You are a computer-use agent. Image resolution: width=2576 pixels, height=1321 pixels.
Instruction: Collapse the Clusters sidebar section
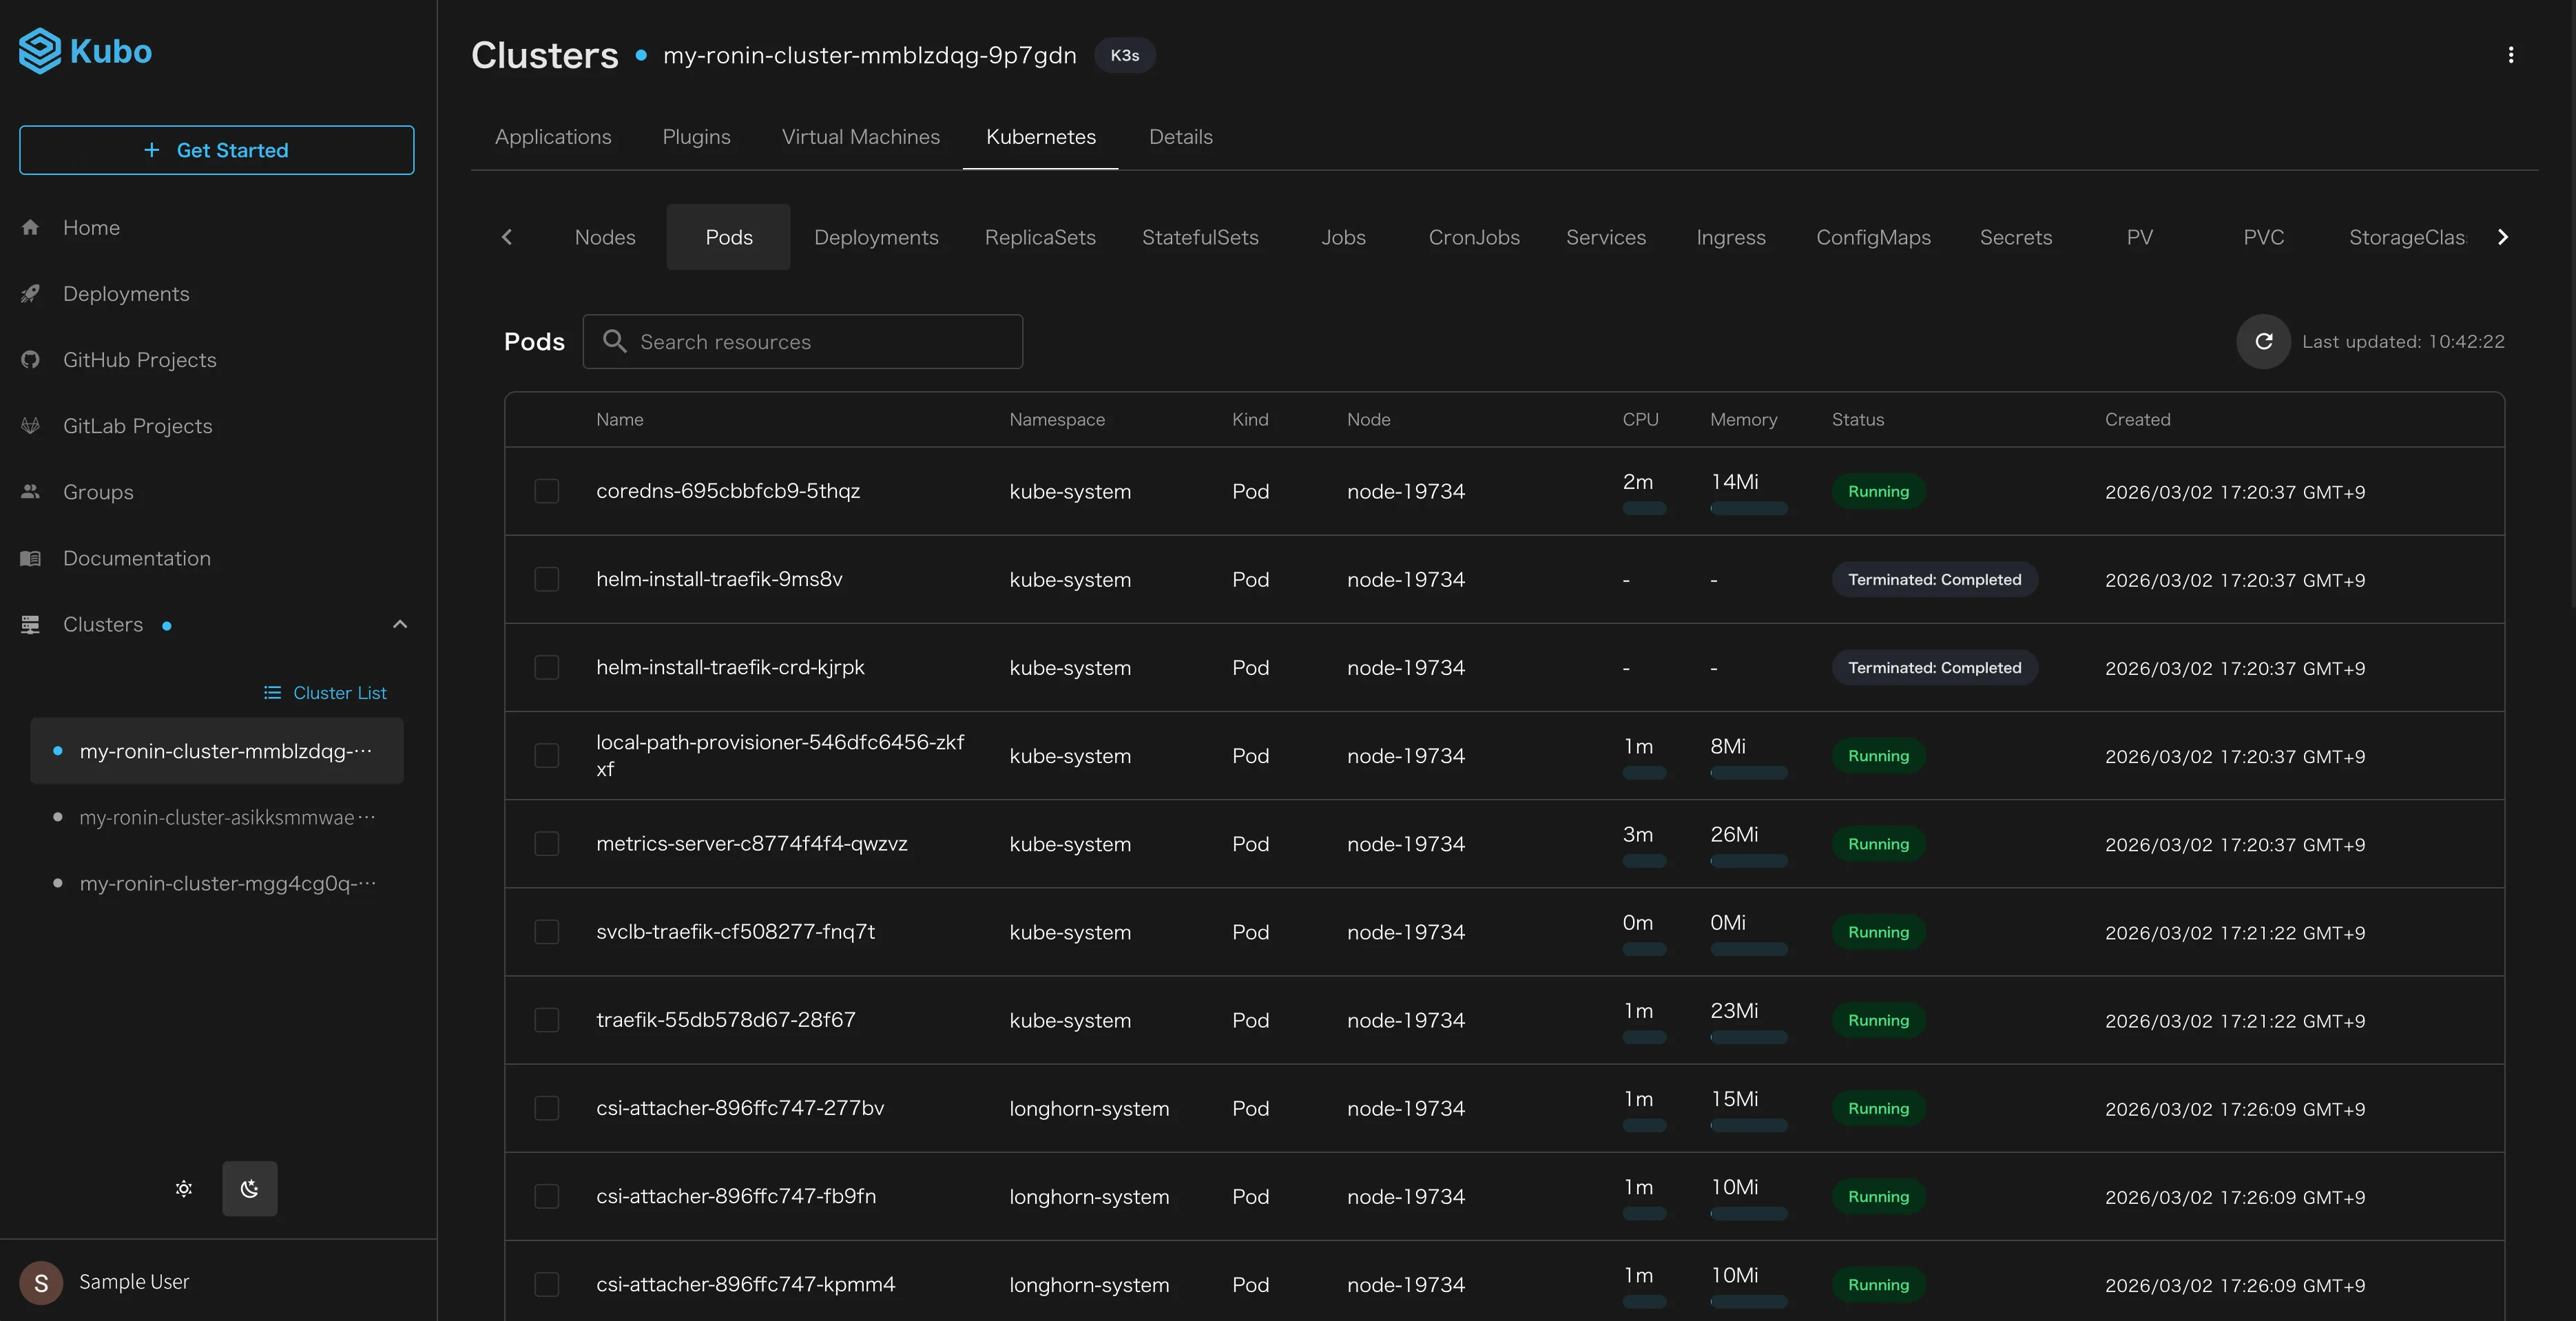400,624
